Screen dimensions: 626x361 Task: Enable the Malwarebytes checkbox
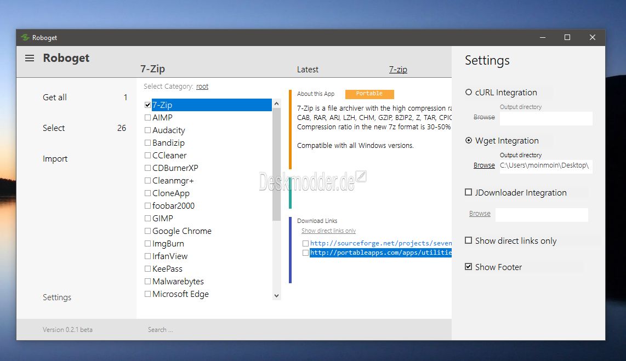coord(147,281)
